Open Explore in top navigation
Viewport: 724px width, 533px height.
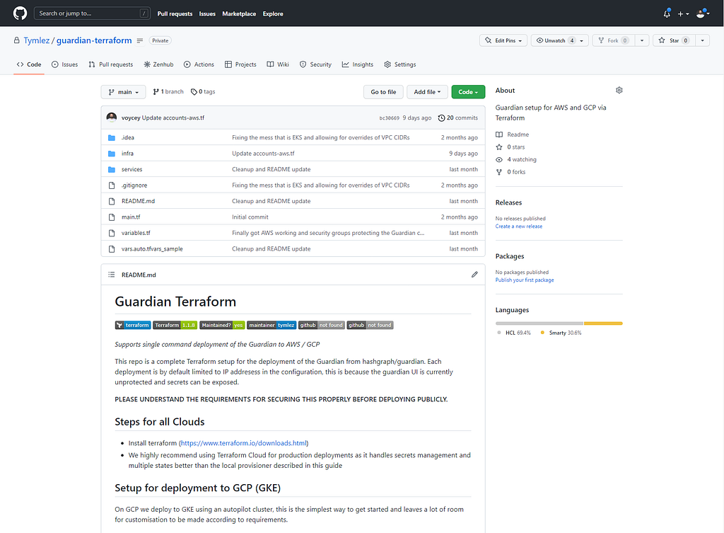coord(273,14)
